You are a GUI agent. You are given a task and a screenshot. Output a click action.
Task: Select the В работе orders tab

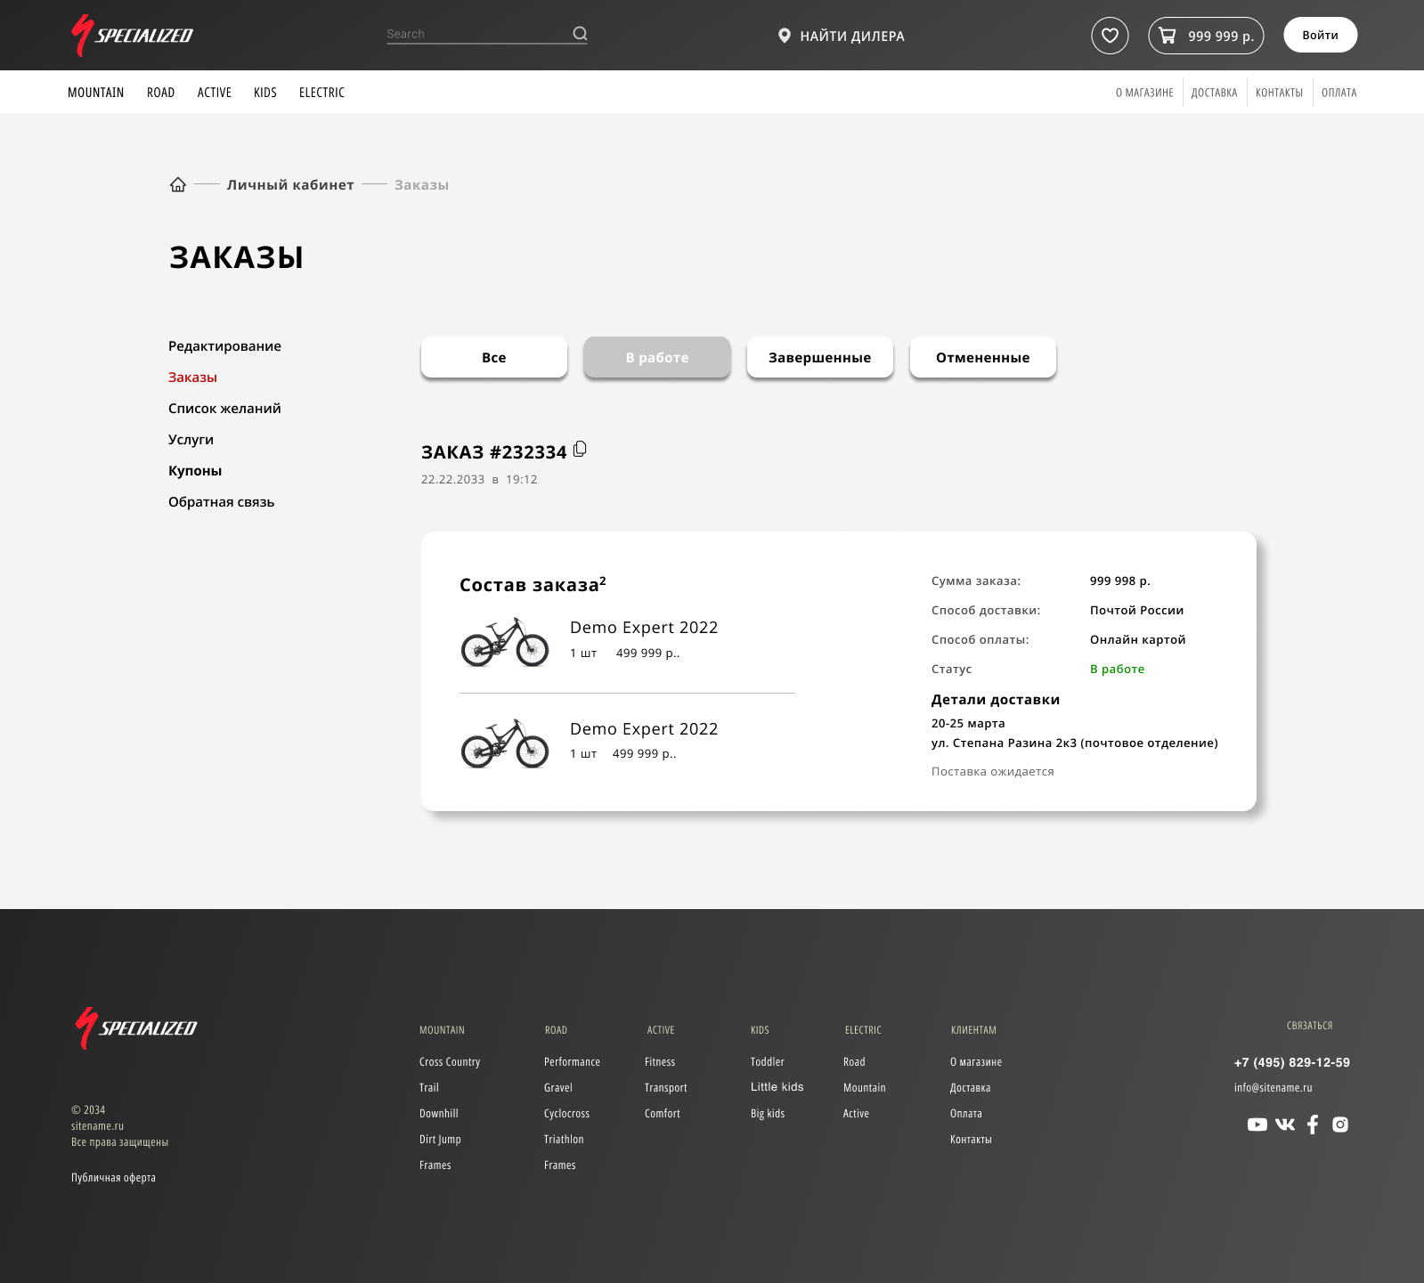(x=657, y=357)
